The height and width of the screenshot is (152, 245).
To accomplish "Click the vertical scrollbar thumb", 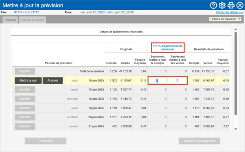I will pyautogui.click(x=236, y=74).
